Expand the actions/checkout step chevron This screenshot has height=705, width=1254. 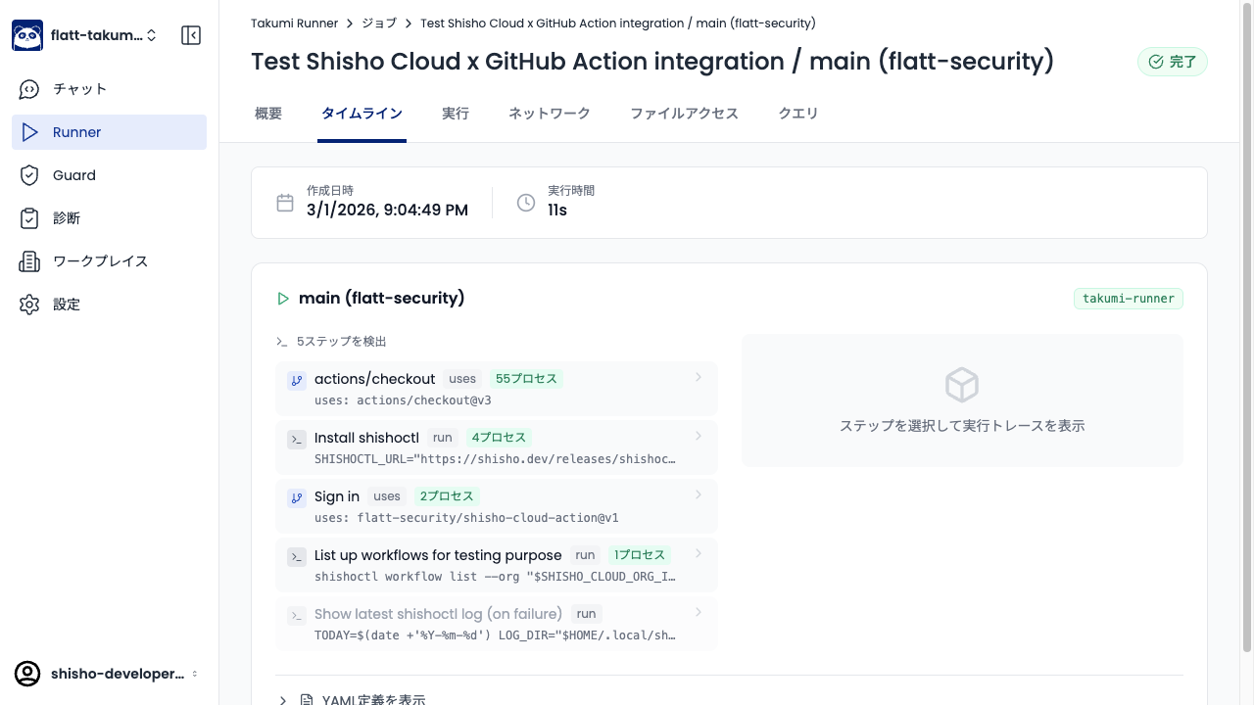[x=699, y=378]
